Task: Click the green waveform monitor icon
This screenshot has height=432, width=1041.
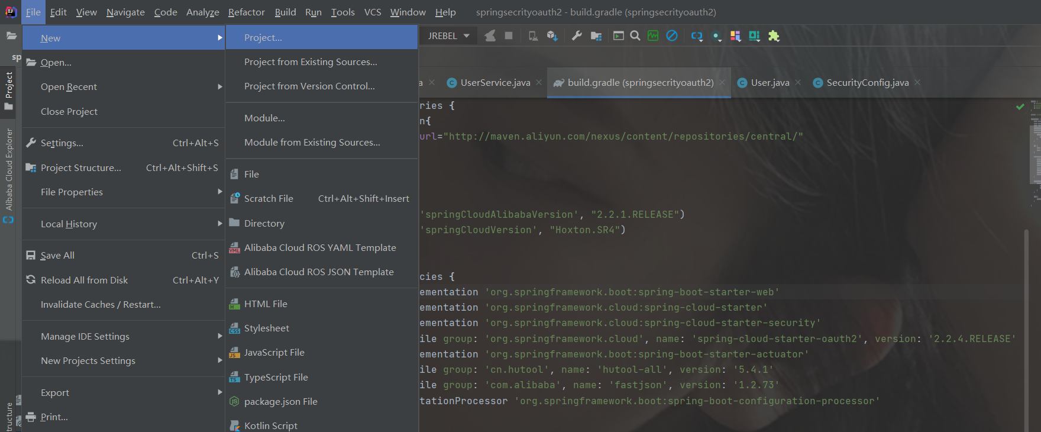Action: pos(653,36)
